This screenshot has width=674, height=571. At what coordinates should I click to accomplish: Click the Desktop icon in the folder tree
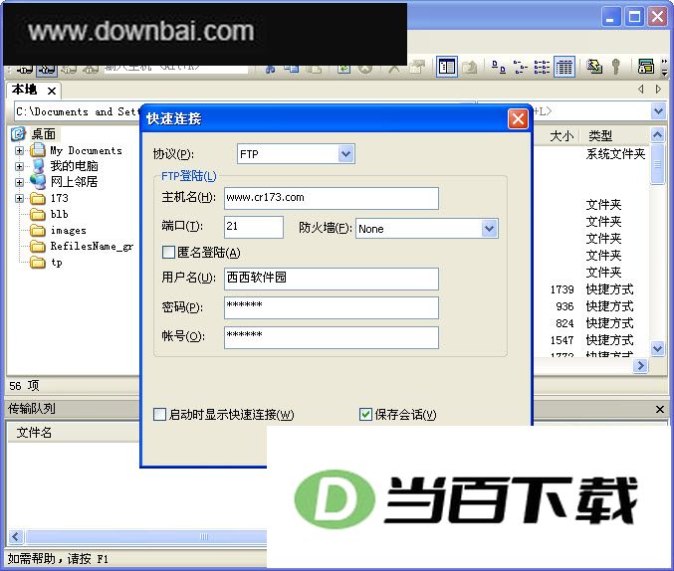pos(18,134)
